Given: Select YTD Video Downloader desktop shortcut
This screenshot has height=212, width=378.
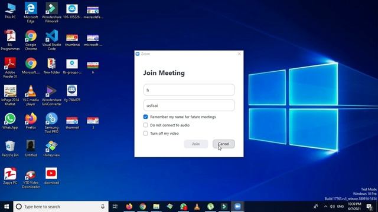Looking at the screenshot, I should tap(31, 178).
